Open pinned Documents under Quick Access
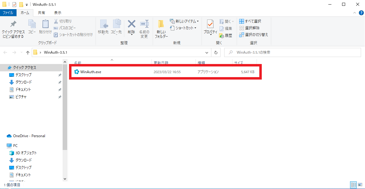Viewport: 365px width, 189px height. (23, 89)
